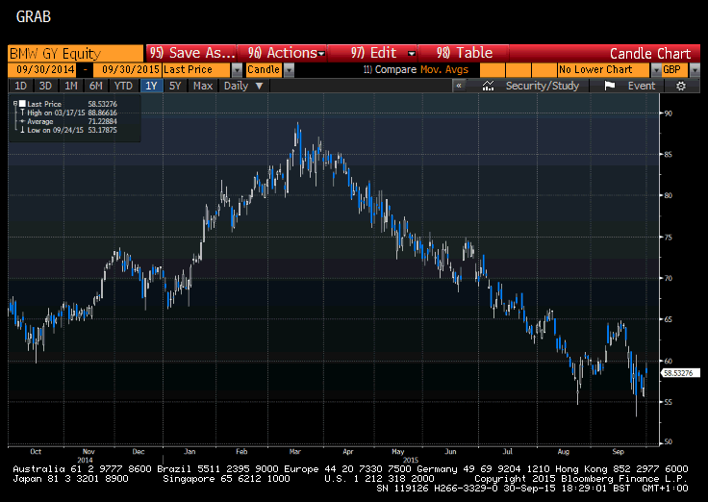Click the High marker icon in the legend
This screenshot has height=502, width=708.
click(x=22, y=113)
